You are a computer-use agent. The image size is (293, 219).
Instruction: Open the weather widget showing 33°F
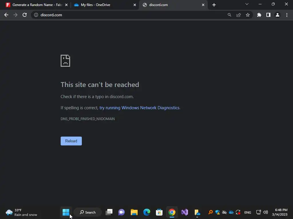[21, 212]
